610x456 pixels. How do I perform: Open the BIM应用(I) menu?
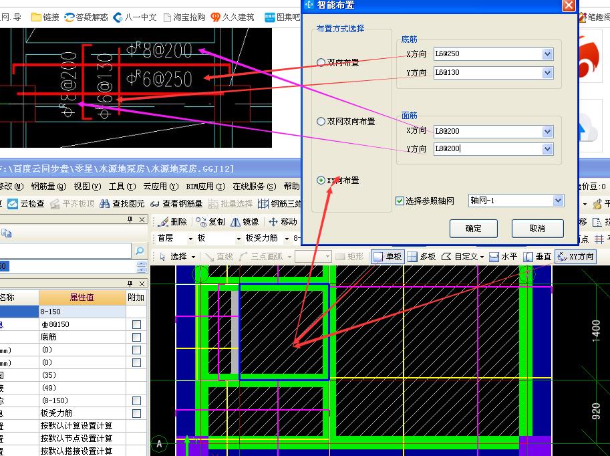[x=205, y=187]
